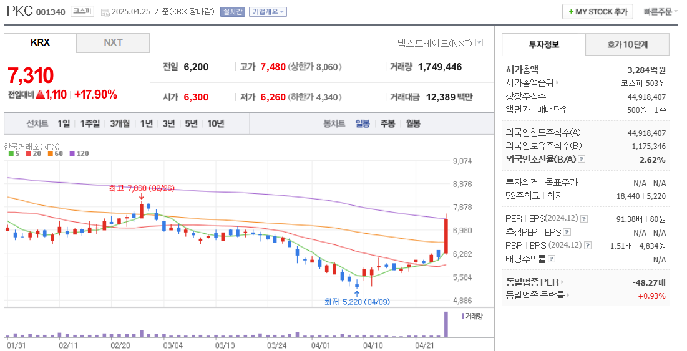Switch to the NXT tab
687x351 pixels.
(113, 43)
